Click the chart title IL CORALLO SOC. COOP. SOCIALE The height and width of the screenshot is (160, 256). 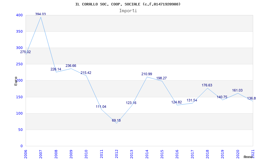tap(128, 4)
